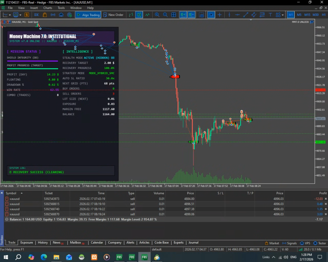Viewport: 328px width, 262px height.
Task: Zoom in on the chart
Action: pyautogui.click(x=157, y=15)
